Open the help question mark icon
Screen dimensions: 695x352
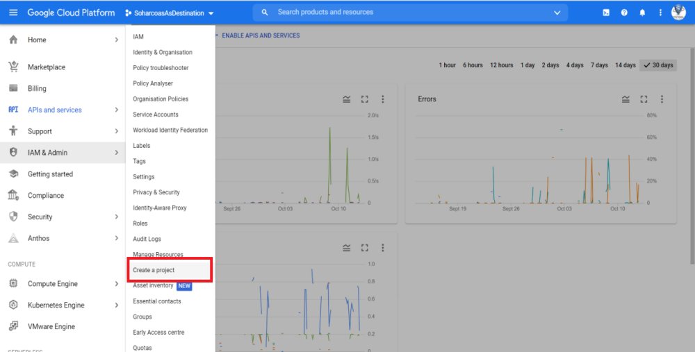pos(624,12)
